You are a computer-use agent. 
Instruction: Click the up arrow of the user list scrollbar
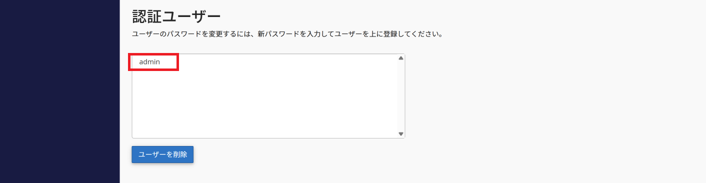pyautogui.click(x=401, y=58)
